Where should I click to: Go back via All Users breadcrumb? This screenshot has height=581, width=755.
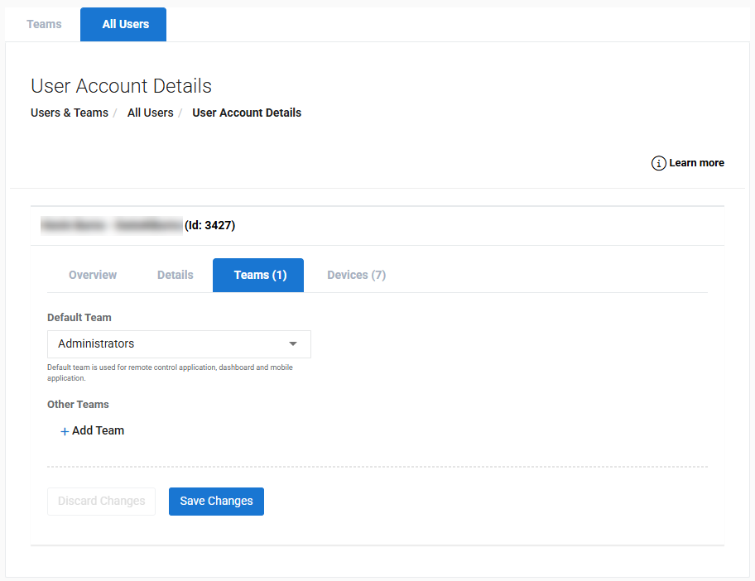point(150,113)
